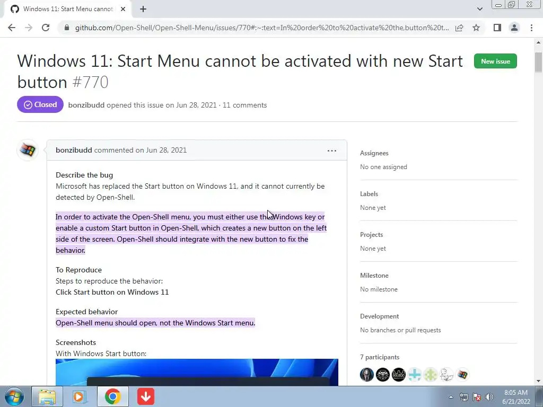Close the Windows 11 Start Menu tab
Screen dimensions: 543x407
tap(123, 9)
